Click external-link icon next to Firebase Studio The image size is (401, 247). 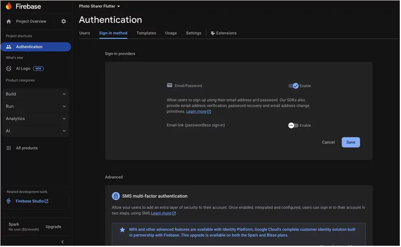(x=46, y=202)
